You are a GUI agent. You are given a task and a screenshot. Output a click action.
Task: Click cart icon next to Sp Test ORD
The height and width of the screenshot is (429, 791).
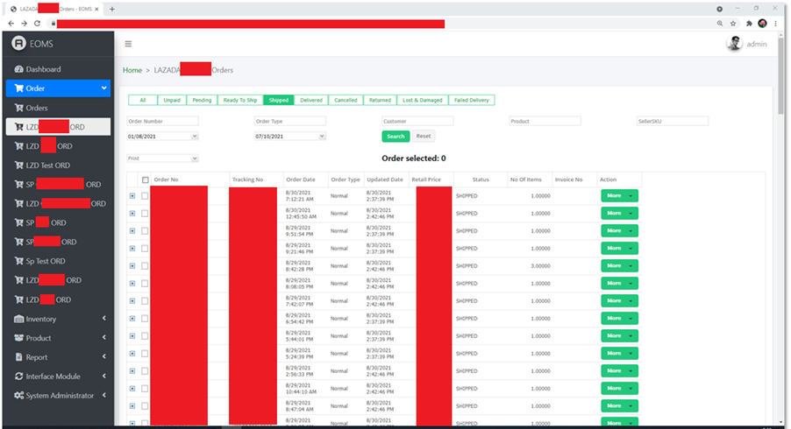(x=18, y=261)
